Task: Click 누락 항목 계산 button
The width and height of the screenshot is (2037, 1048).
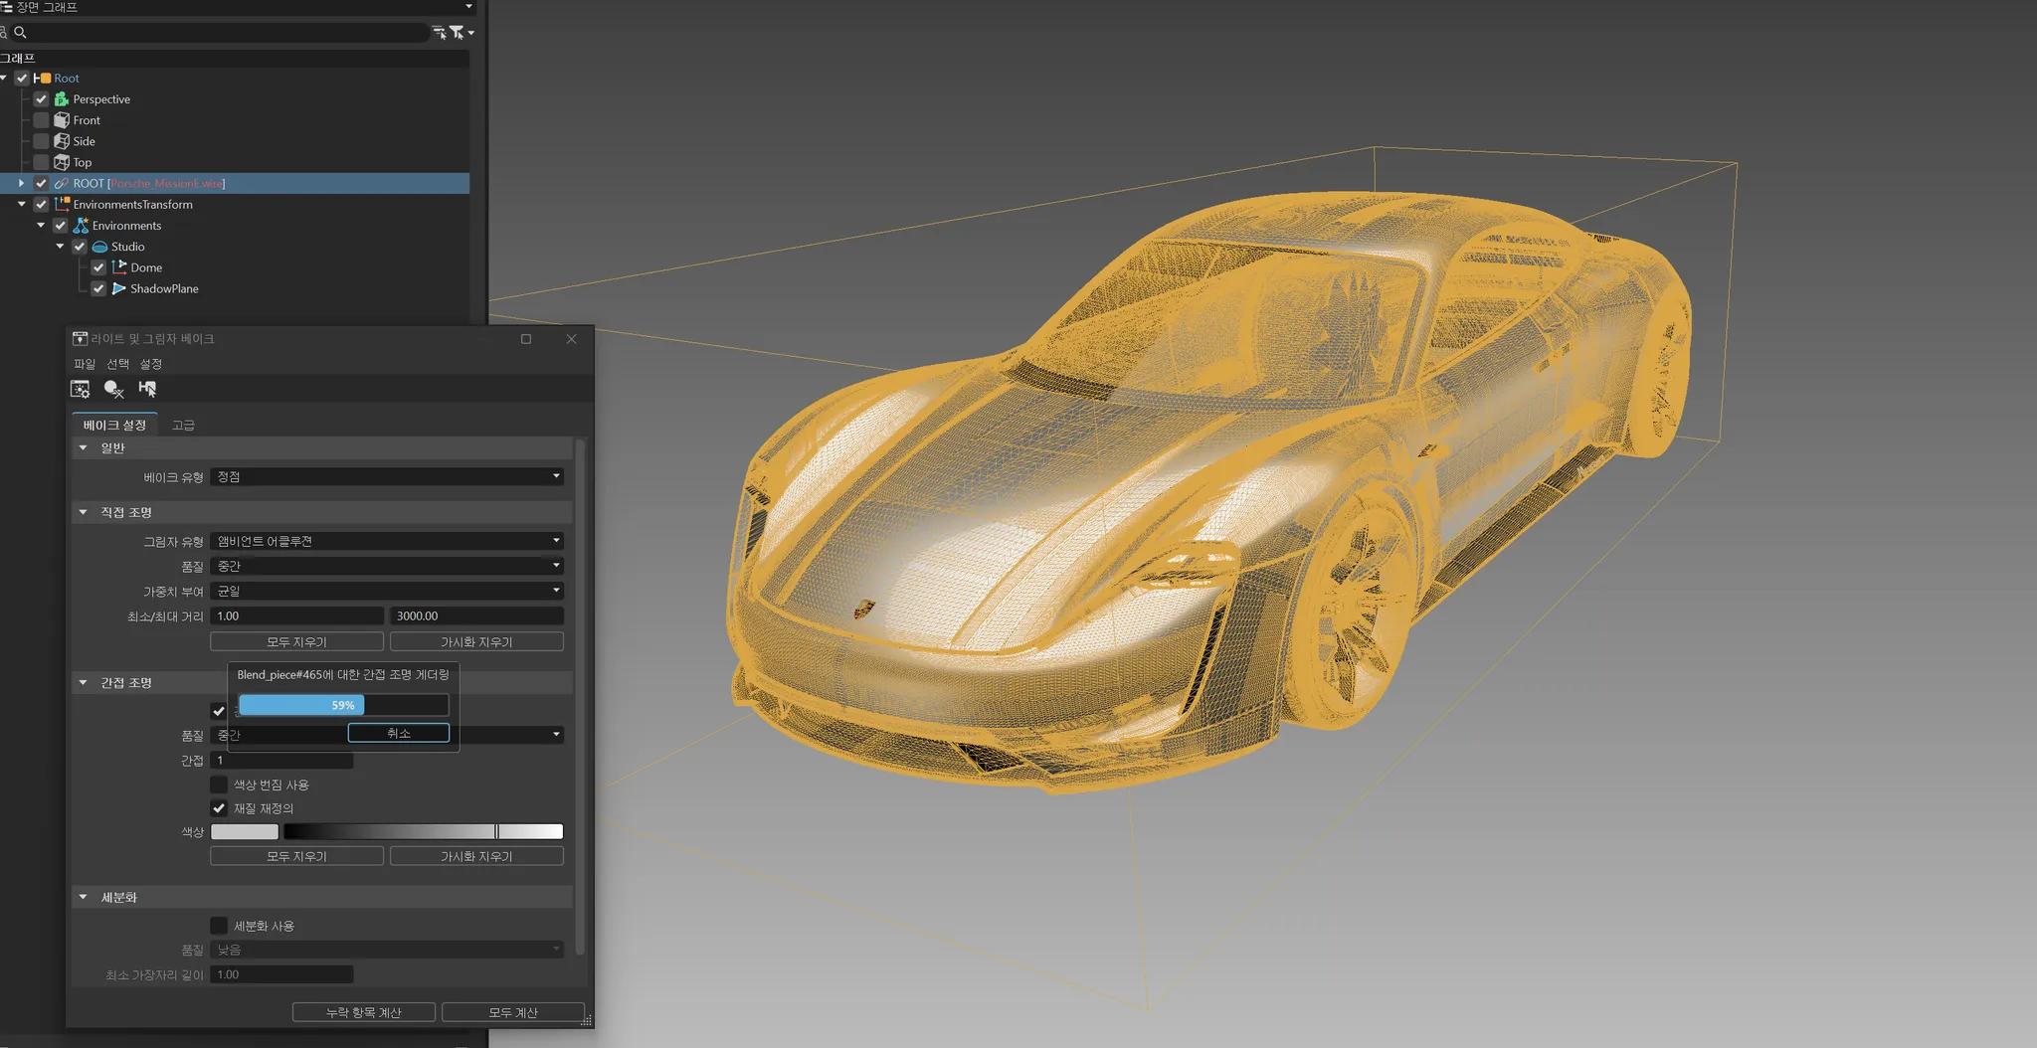Action: pyautogui.click(x=364, y=1012)
